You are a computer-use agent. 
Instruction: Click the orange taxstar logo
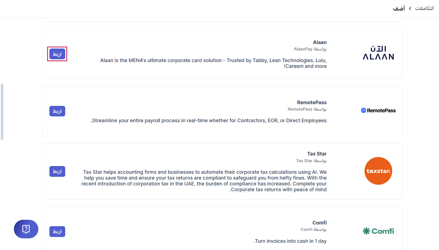pyautogui.click(x=378, y=171)
